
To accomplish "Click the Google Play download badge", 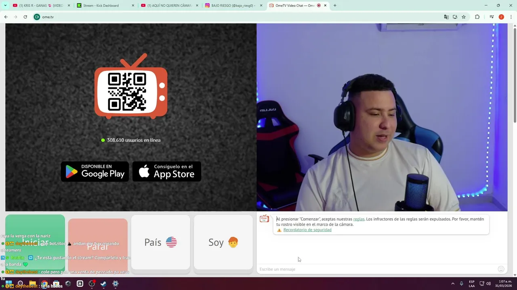I will click(x=95, y=171).
